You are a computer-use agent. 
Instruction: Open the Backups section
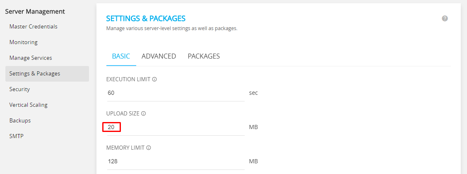(20, 121)
